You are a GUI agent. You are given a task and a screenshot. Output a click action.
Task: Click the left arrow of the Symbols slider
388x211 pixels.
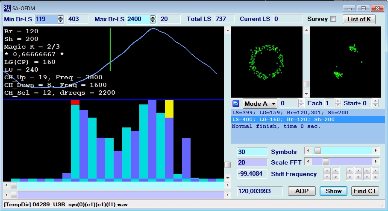coord(308,151)
